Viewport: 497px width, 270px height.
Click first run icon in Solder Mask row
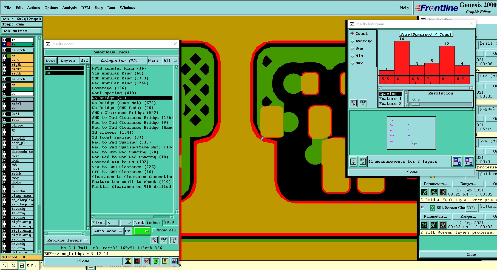click(x=424, y=192)
